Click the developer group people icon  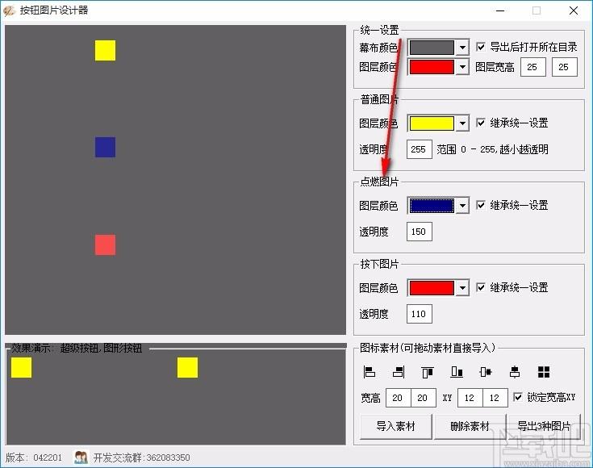[81, 458]
